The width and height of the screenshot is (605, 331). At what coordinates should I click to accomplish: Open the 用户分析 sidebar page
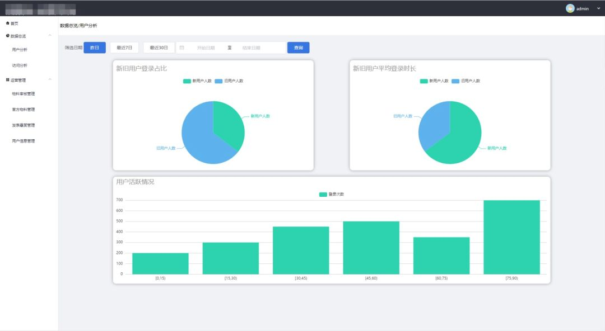pyautogui.click(x=20, y=50)
